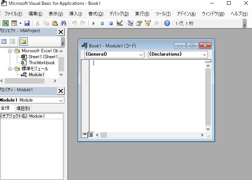The width and height of the screenshot is (252, 180).
Task: Minimize the Book1 - Module1 code window
Action: 180,46
